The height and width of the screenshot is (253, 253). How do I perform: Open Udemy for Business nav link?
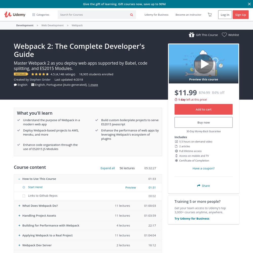click(x=156, y=15)
